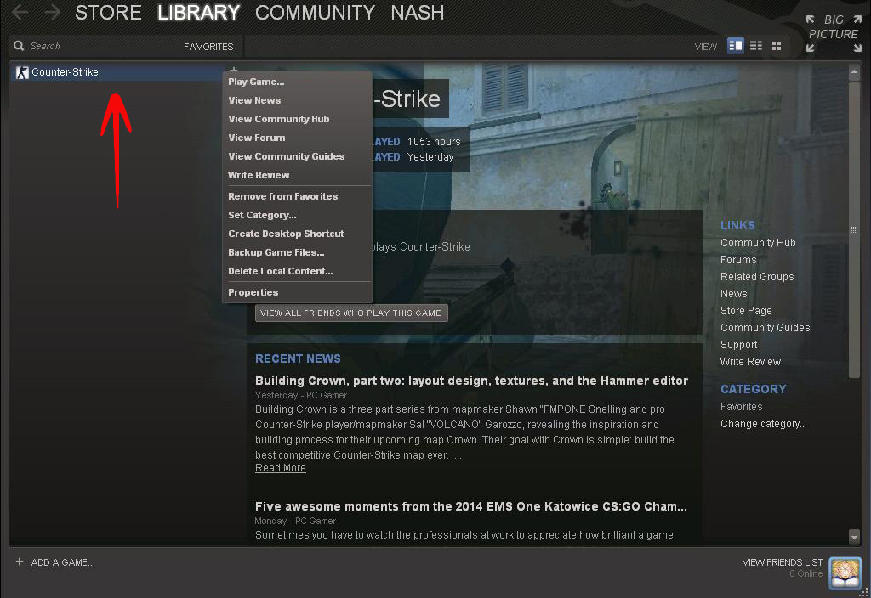Screen dimensions: 871x598
Task: Click the Yesterday - PC Gamer byline
Action: pyautogui.click(x=301, y=395)
